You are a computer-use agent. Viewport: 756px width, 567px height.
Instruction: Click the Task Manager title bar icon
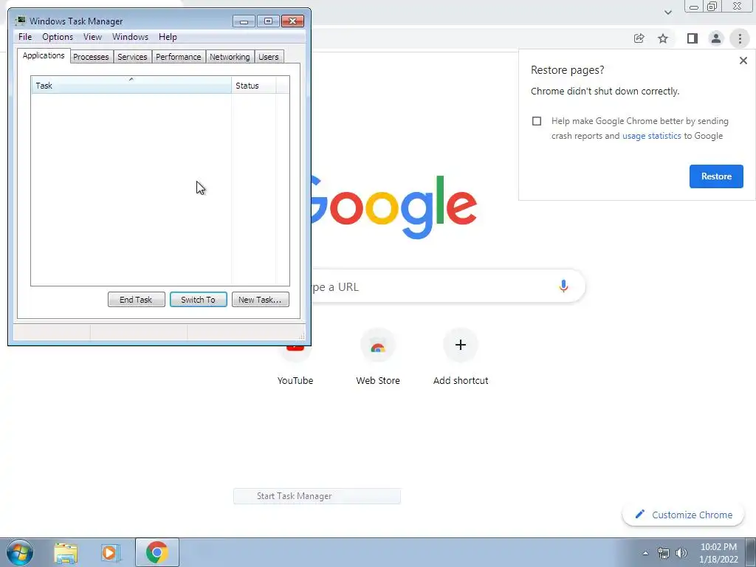(x=20, y=21)
